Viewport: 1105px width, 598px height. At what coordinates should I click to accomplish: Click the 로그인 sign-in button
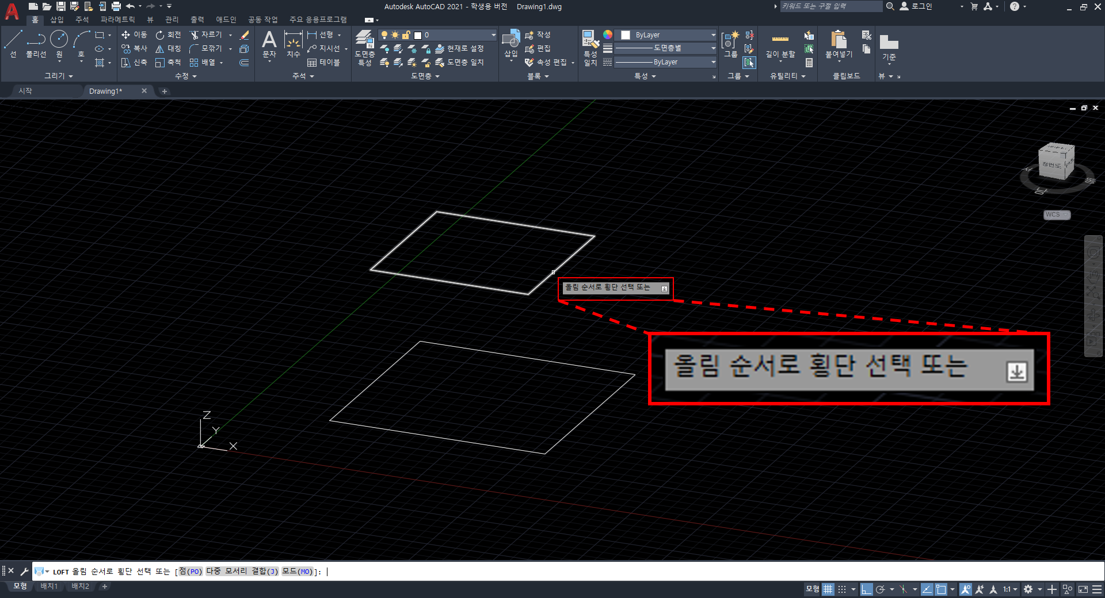(916, 6)
